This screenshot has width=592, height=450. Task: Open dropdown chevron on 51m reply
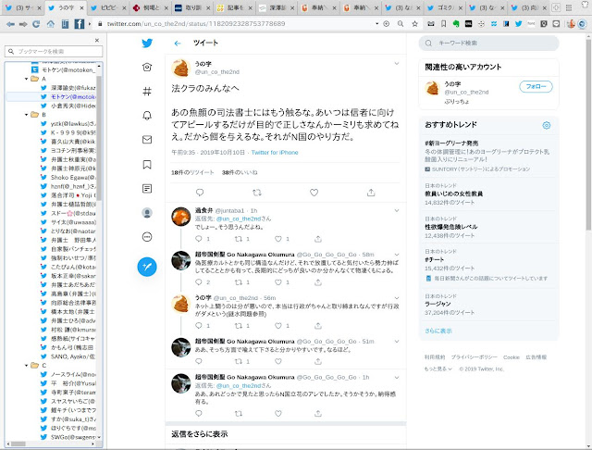tap(397, 341)
